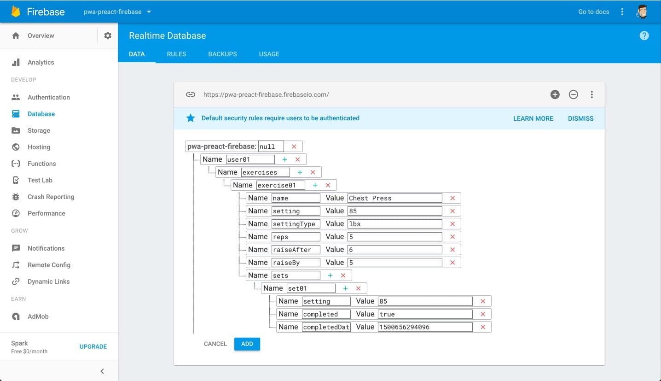Add a child to the exercise01 node
Viewport: 661px width, 381px height.
coord(315,185)
